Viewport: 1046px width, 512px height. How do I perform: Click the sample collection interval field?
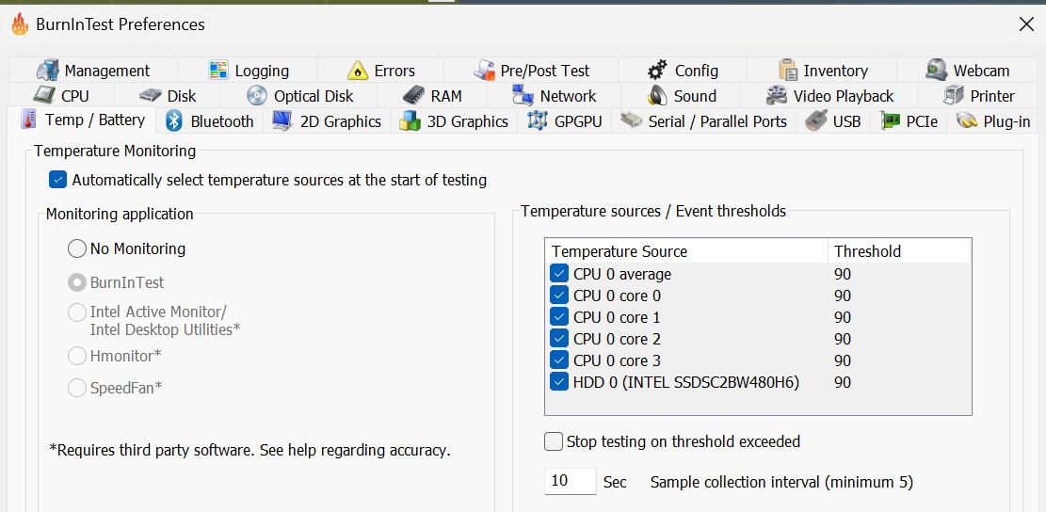(x=571, y=481)
